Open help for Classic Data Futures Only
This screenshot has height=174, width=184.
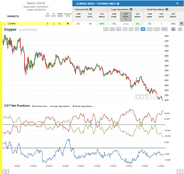click(118, 4)
